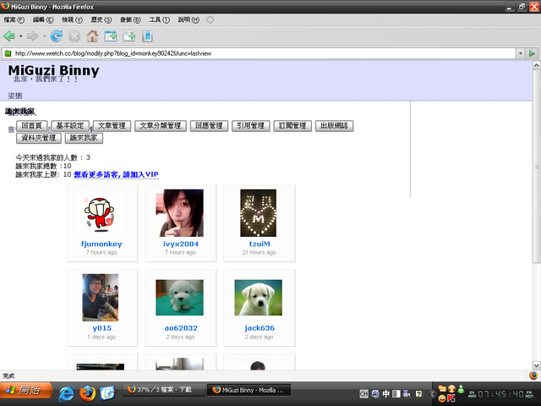Click the 文章分類管理 button
The image size is (541, 406).
coord(161,126)
